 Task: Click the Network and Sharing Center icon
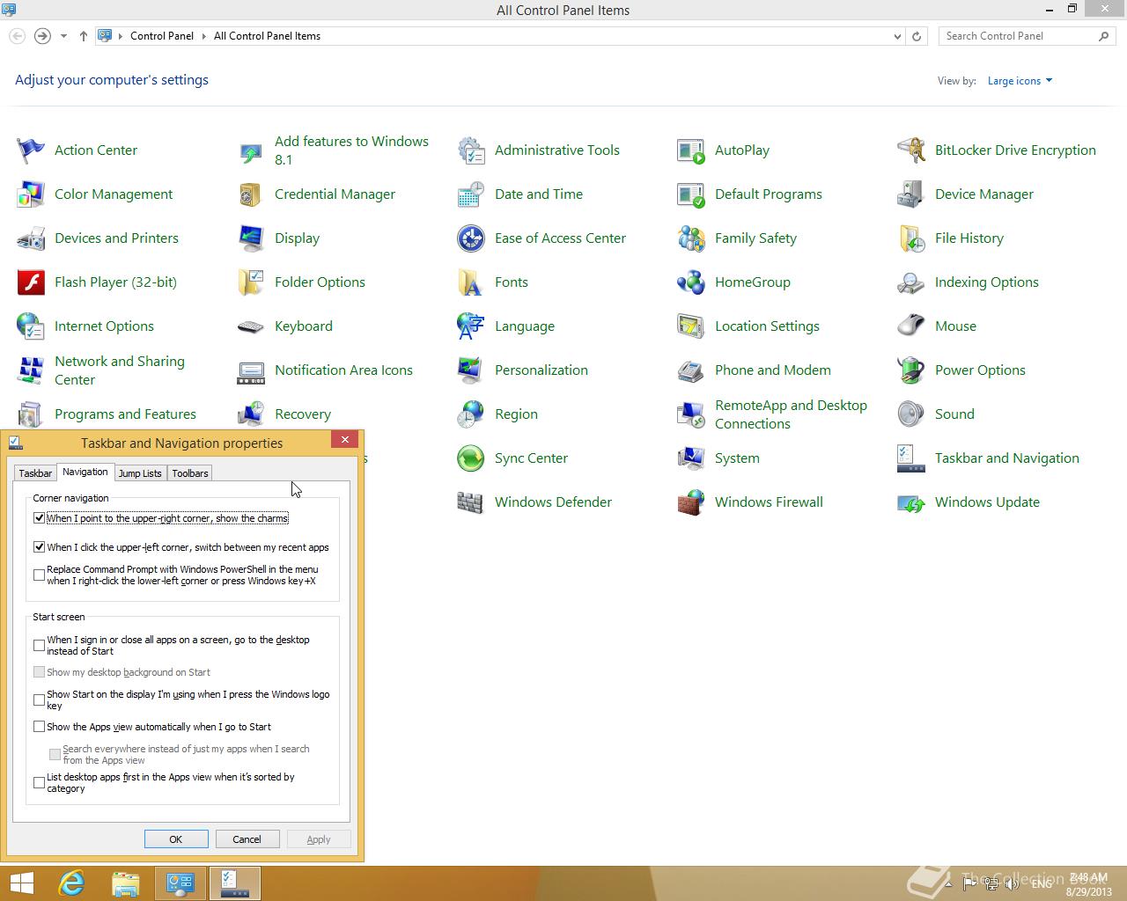(x=31, y=370)
